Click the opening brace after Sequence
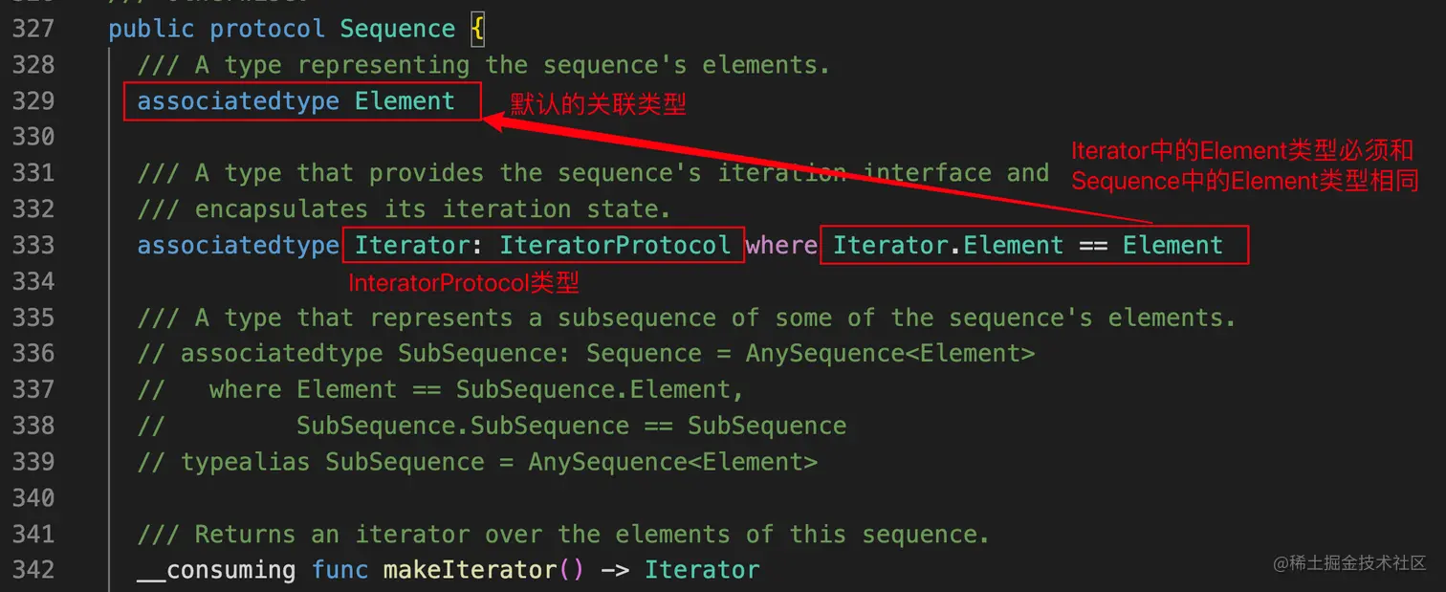Screen dimensions: 1446x592 [477, 29]
